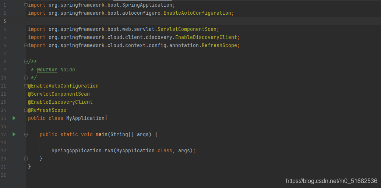Collapse the main method at line 17
The height and width of the screenshot is (188, 381).
click(26, 134)
